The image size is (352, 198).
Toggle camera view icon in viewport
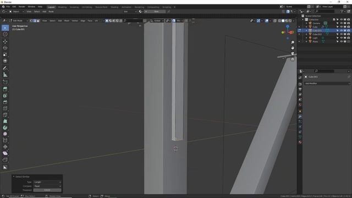coord(293,53)
